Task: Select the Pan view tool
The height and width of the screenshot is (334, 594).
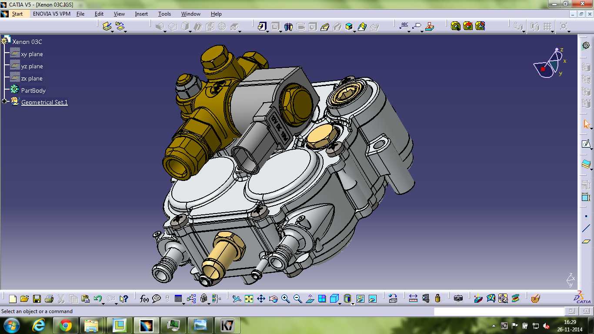Action: tap(261, 299)
